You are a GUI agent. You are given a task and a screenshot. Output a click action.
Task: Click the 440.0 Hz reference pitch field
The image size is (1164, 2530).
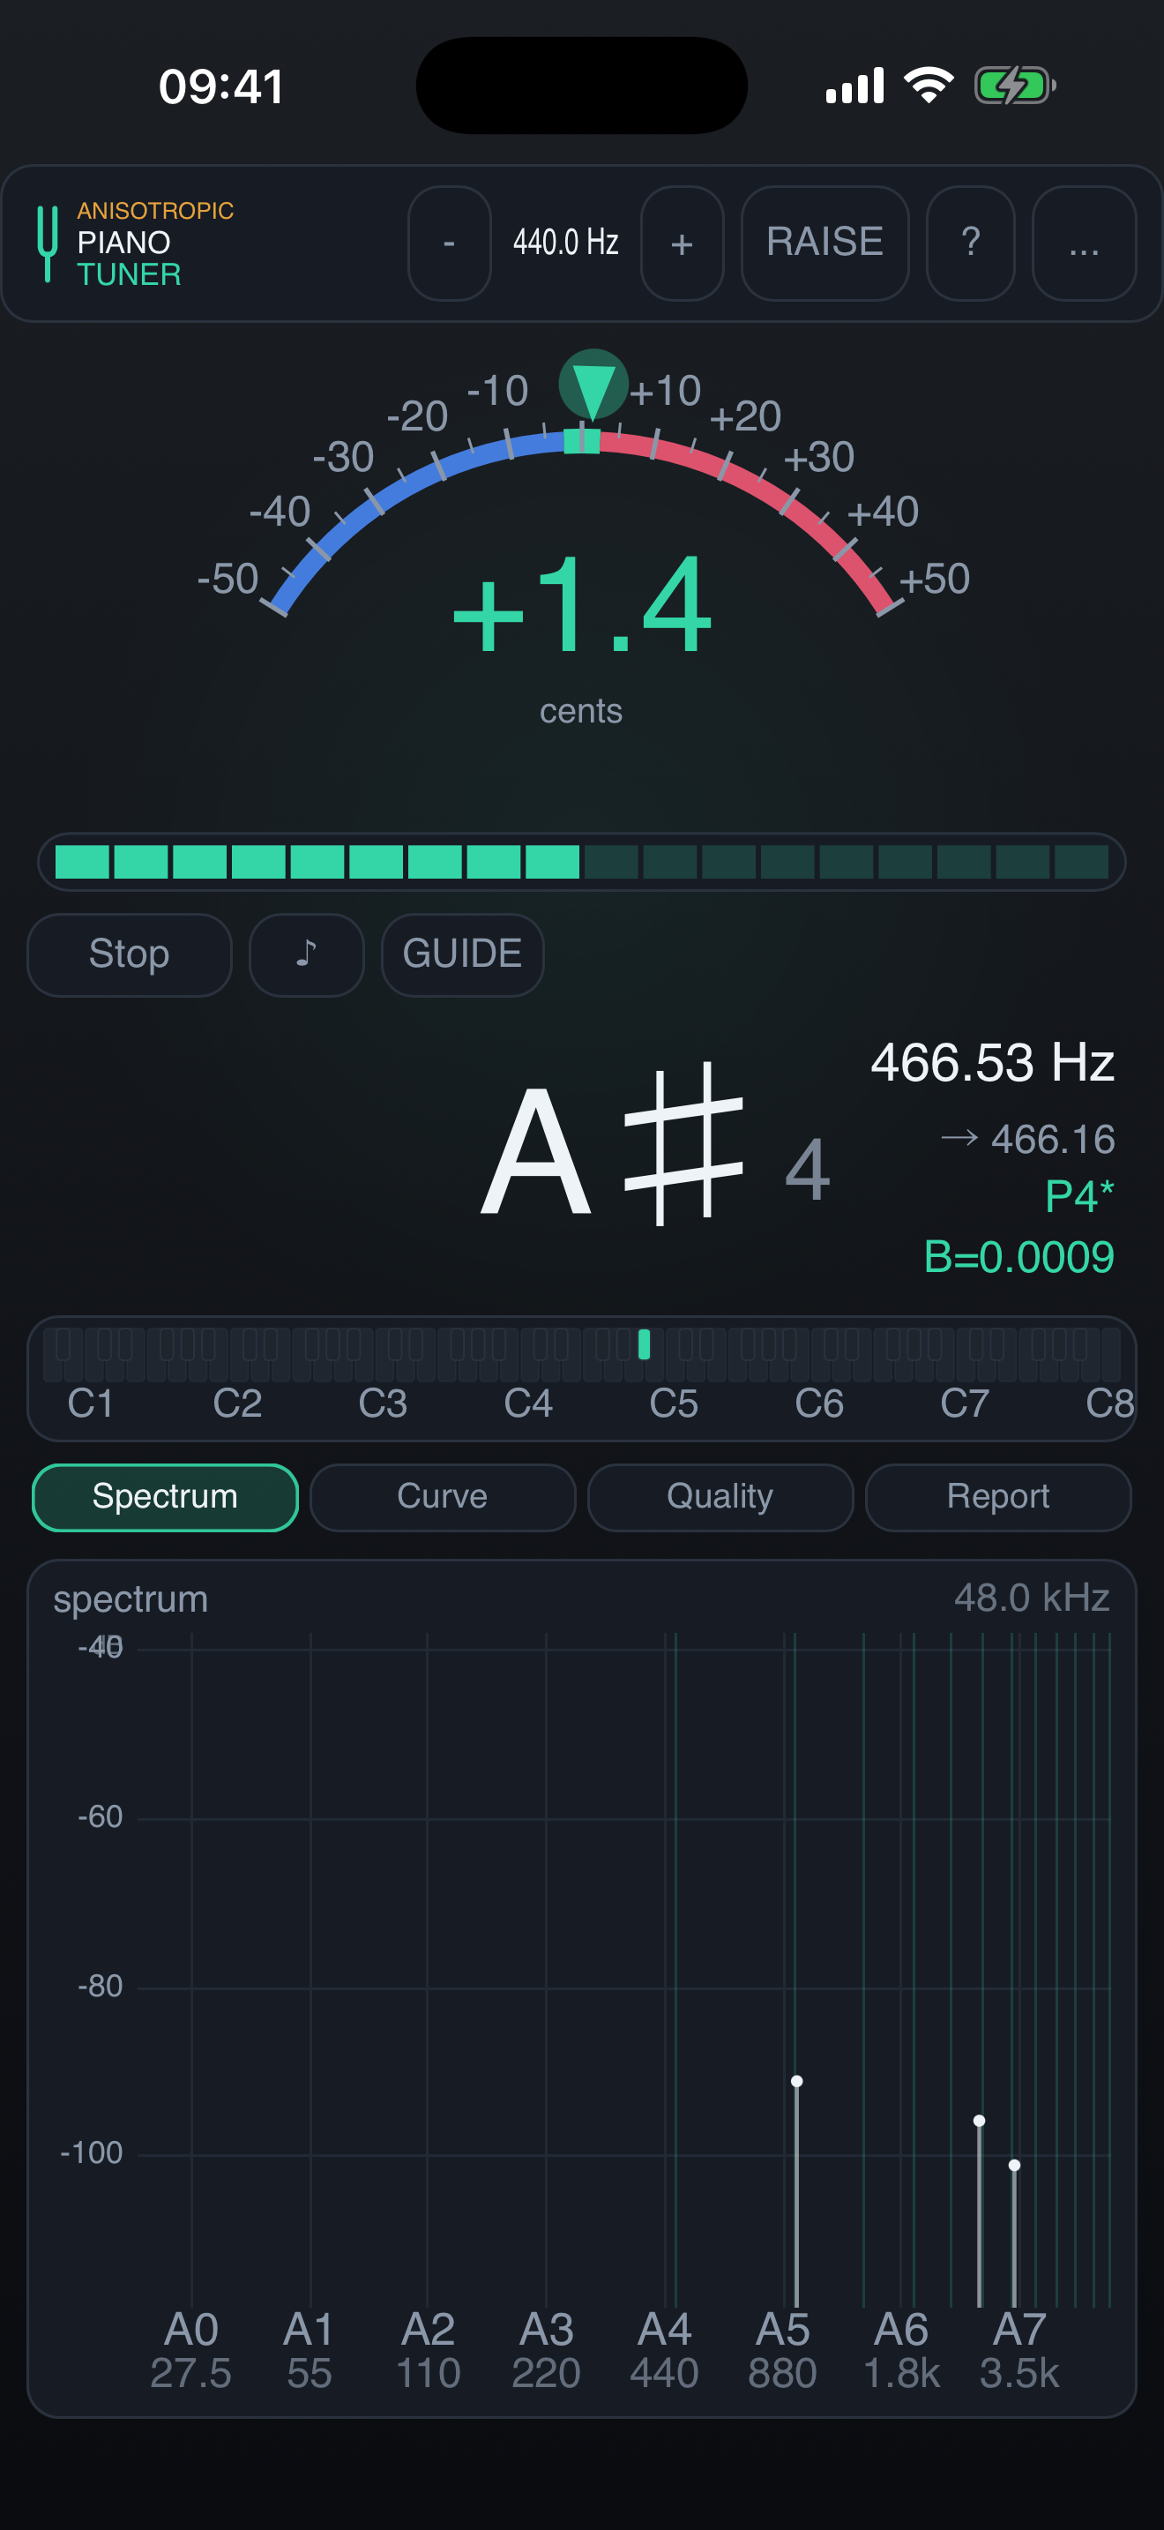tap(566, 243)
